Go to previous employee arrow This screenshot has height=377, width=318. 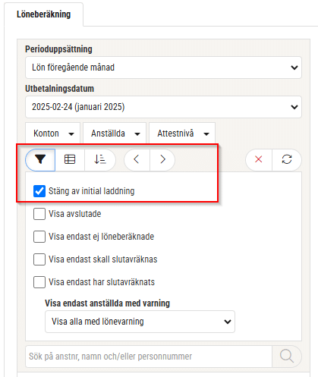pyautogui.click(x=137, y=159)
